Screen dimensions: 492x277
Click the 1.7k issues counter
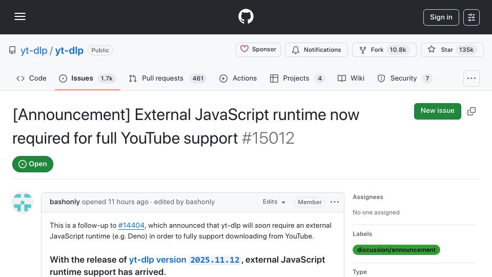point(107,78)
